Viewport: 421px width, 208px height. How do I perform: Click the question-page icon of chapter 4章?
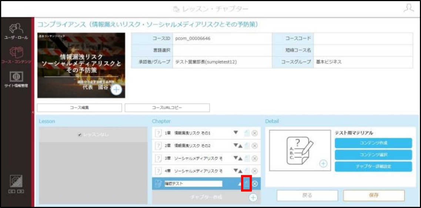point(158,171)
